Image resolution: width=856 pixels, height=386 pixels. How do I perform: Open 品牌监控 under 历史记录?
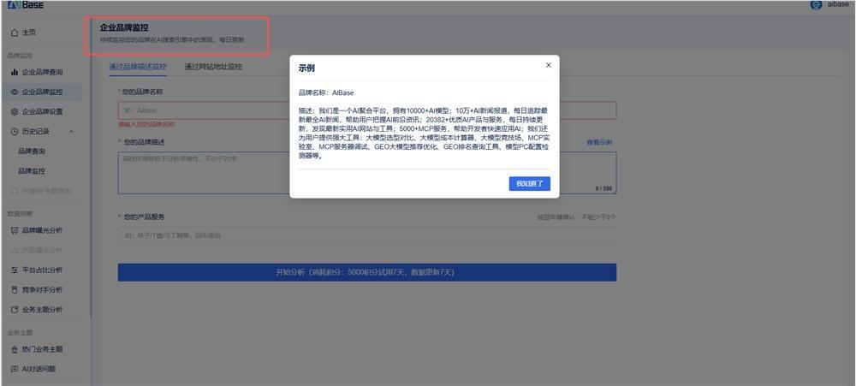tap(32, 170)
